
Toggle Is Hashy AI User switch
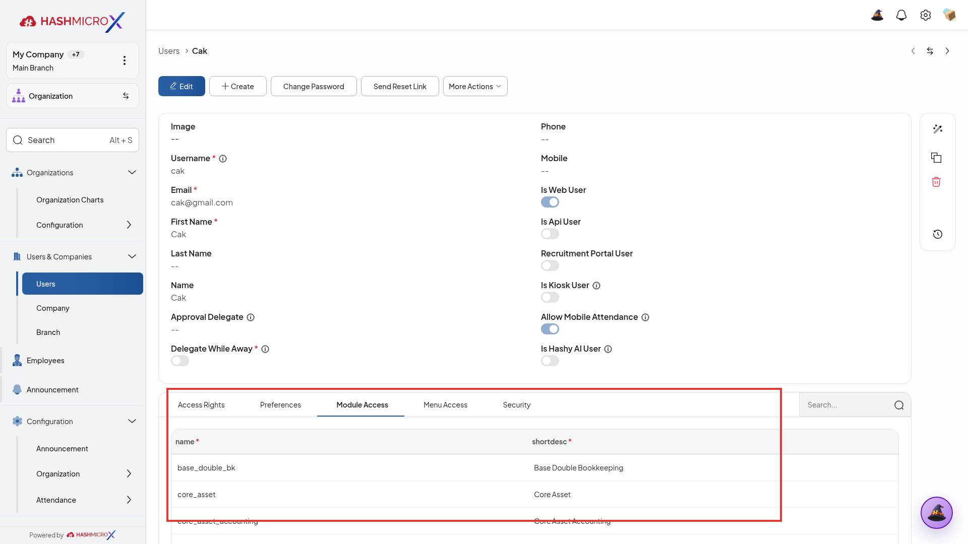point(550,361)
